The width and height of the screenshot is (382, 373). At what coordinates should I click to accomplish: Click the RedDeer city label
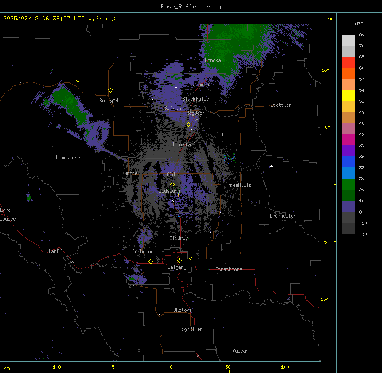tap(195, 113)
